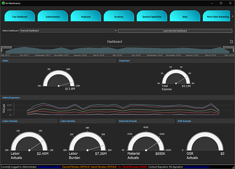Grab the left range handle of the timeline
This screenshot has width=235, height=169.
[2, 50]
